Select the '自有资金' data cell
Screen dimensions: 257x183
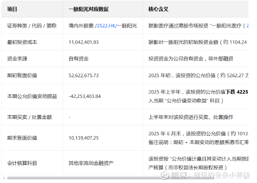(x=79, y=59)
